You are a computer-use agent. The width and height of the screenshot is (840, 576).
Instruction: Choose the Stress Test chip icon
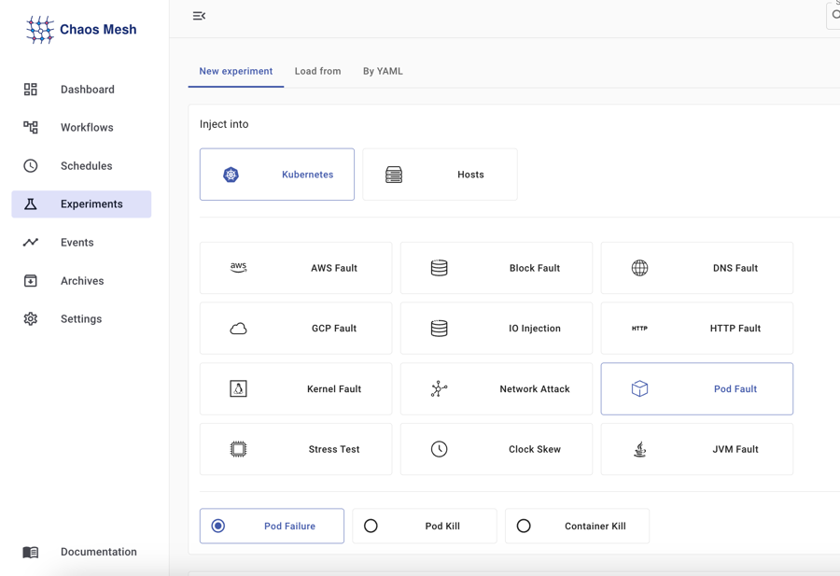[x=239, y=449]
